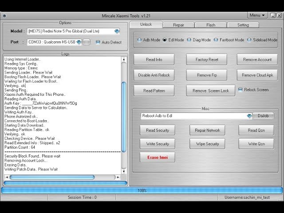Click the Username:sachin_mi_test status entry
Screen dimensions: 284x213
[247, 197]
